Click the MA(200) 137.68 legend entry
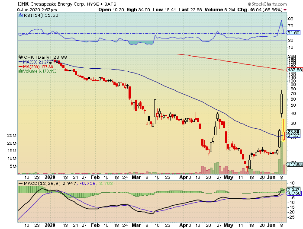The width and height of the screenshot is (303, 229). pyautogui.click(x=36, y=67)
